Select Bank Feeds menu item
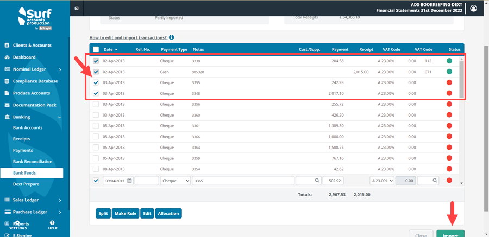This screenshot has width=489, height=237. 32,173
